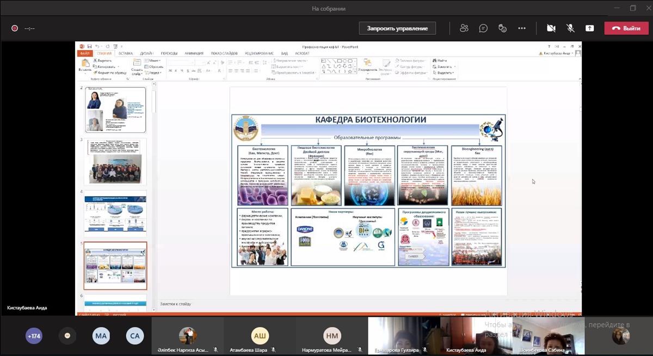Image resolution: width=653 pixels, height=356 pixels.
Task: Select slide 3 thumbnail with group photo
Action: pos(115,161)
